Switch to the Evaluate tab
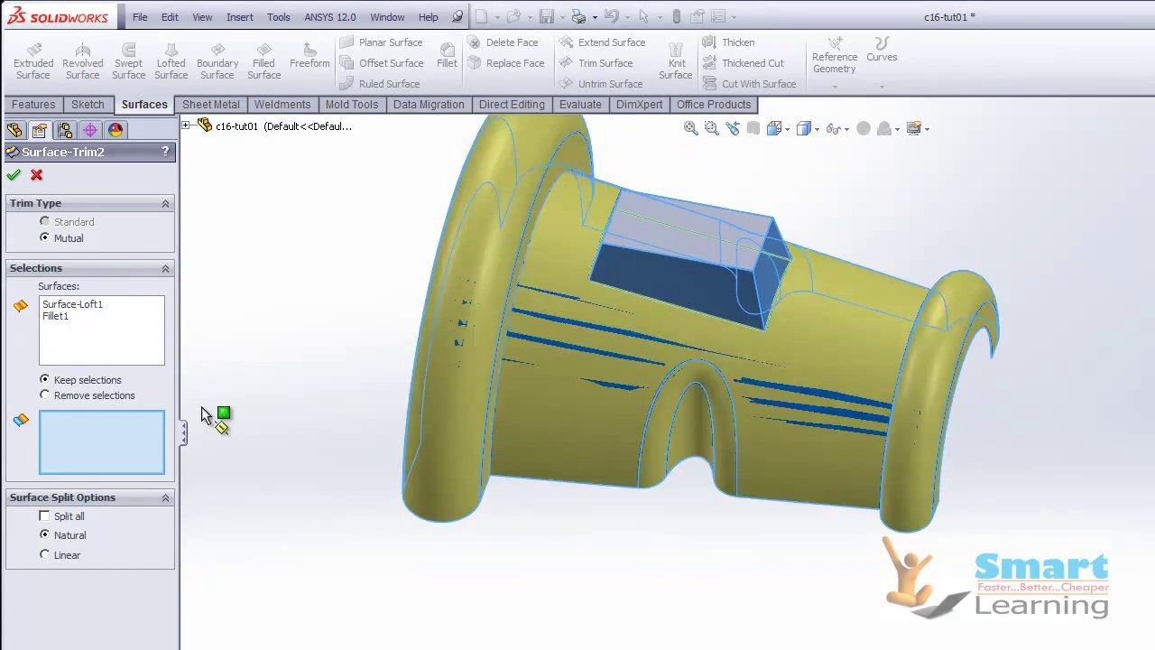This screenshot has height=650, width=1155. pos(580,105)
